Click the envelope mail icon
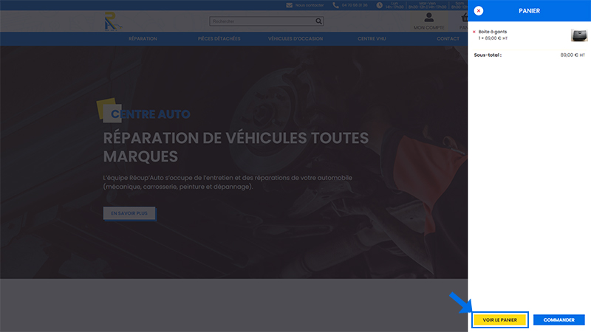591x332 pixels. (x=289, y=5)
